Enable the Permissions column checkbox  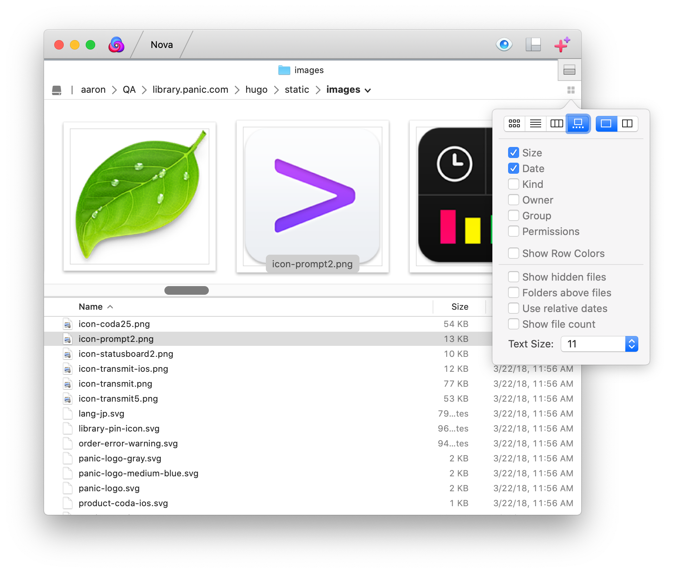point(514,231)
